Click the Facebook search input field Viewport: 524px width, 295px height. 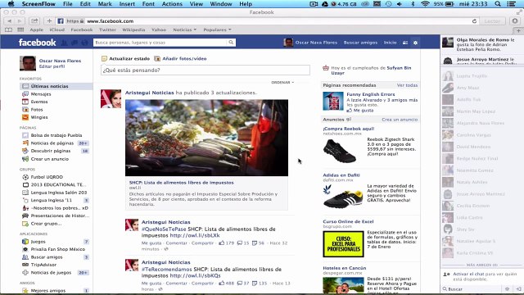pyautogui.click(x=160, y=43)
